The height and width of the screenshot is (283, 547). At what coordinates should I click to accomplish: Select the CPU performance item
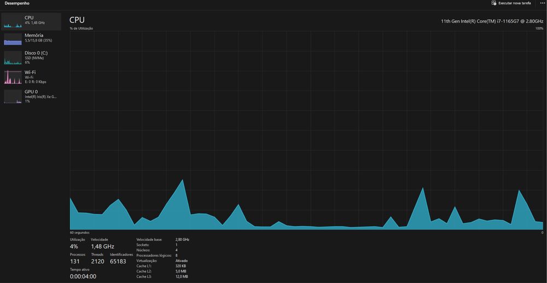[31, 21]
